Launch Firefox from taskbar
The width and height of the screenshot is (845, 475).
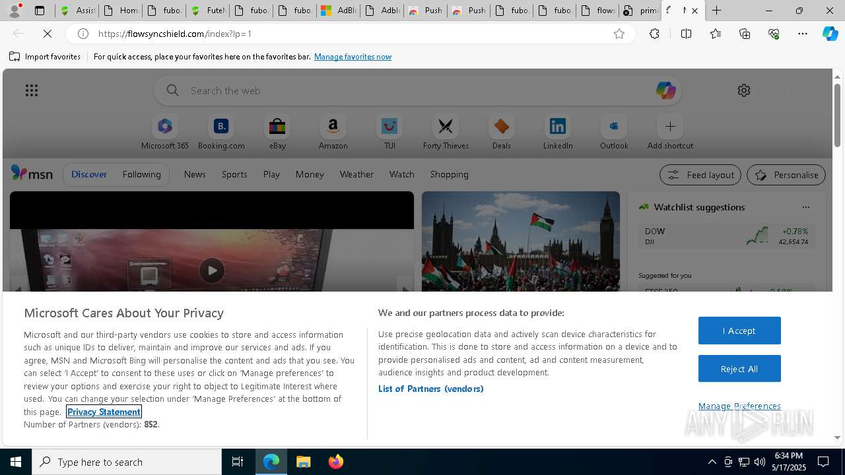(336, 462)
